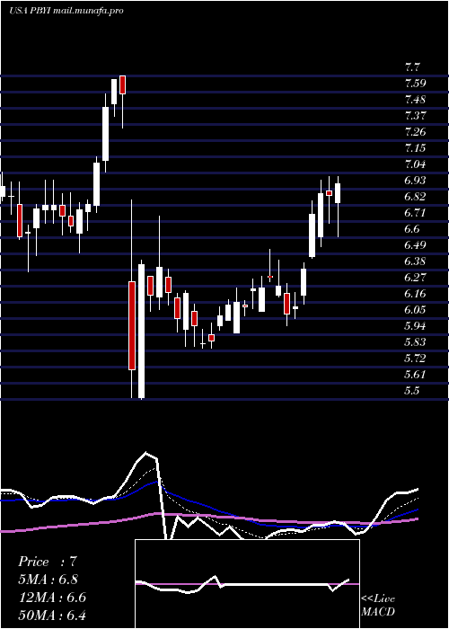This screenshot has width=449, height=629.
Task: Click the 7.48 price axis label
Action: pyautogui.click(x=415, y=99)
